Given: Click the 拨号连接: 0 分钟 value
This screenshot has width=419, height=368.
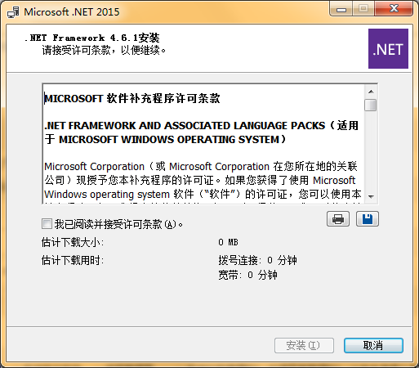Looking at the screenshot, I should [257, 260].
